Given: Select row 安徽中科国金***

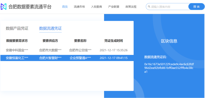Looking at the screenshot, I should point(67,50).
